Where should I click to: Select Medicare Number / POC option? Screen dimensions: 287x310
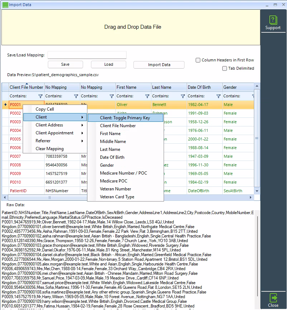point(126,173)
